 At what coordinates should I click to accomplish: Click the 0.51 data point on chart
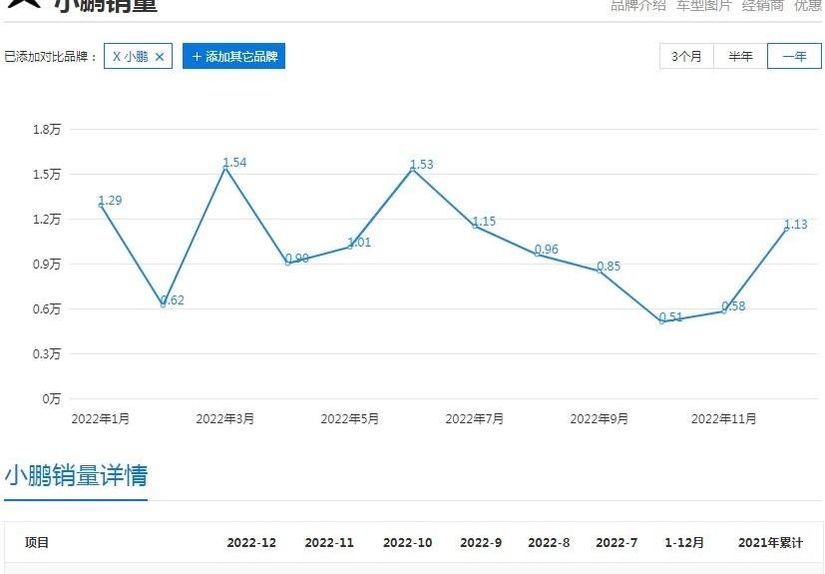661,321
